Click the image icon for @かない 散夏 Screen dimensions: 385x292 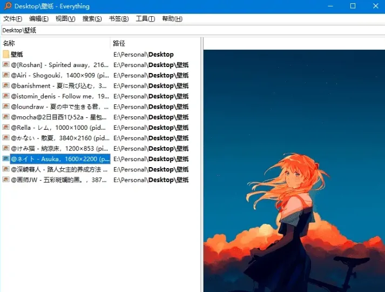pos(6,138)
